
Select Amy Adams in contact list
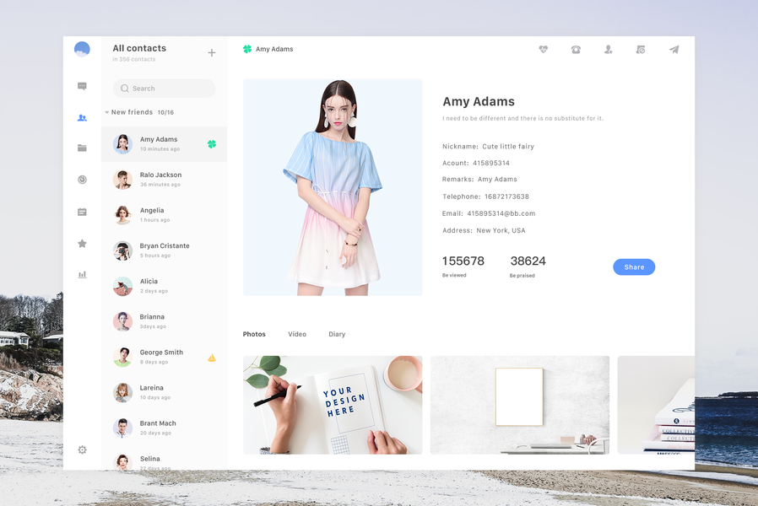[164, 144]
